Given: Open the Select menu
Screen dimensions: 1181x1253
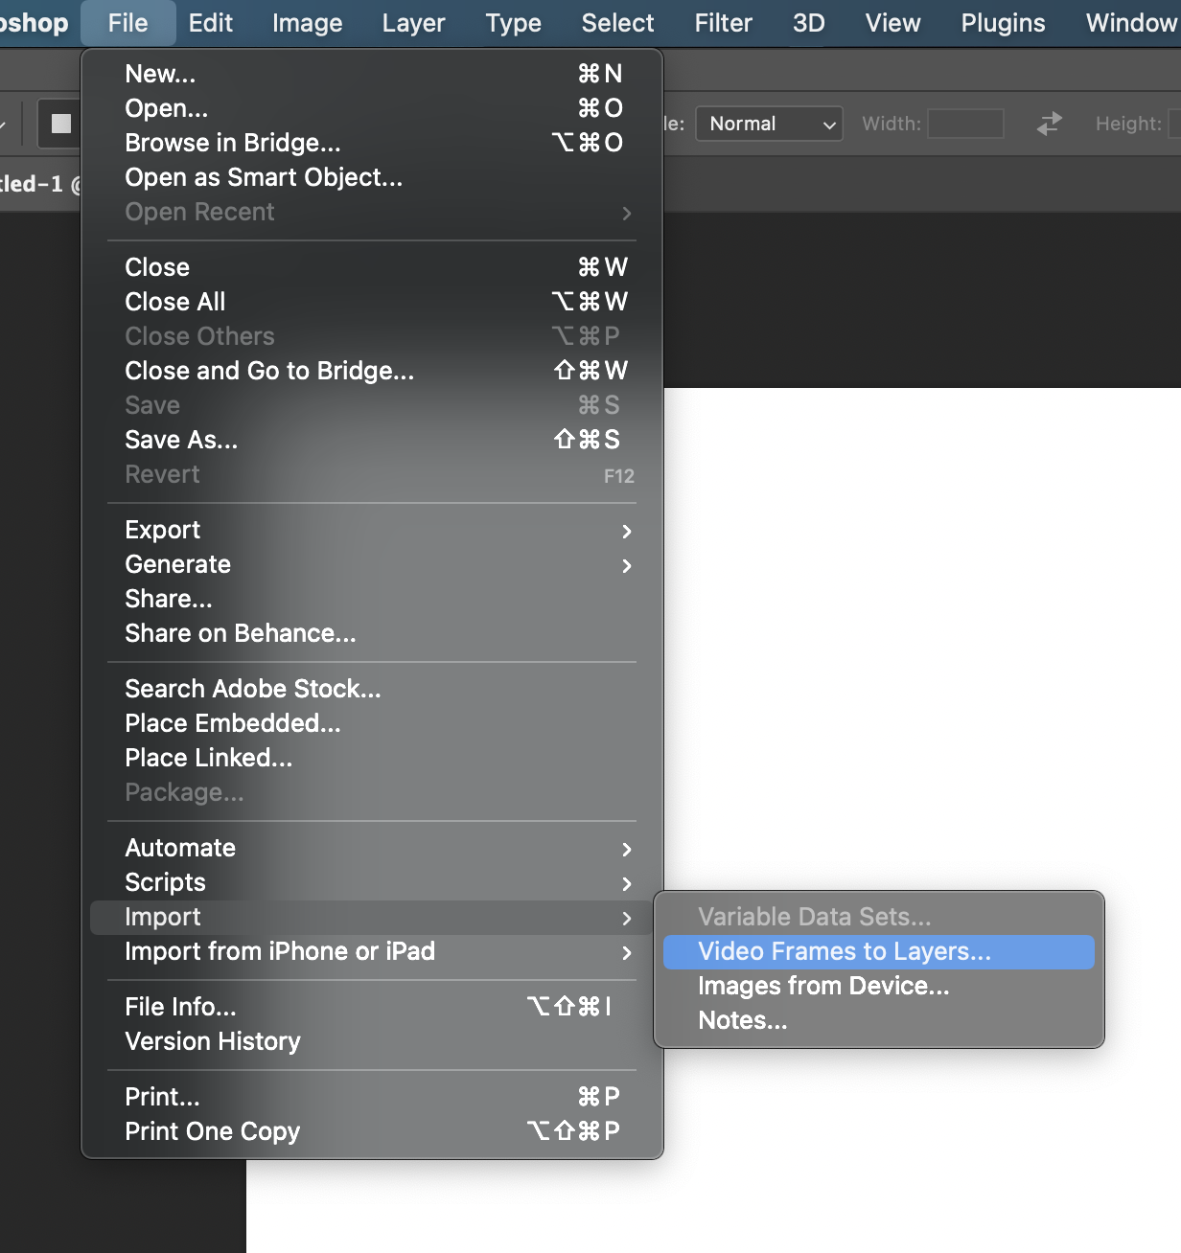Looking at the screenshot, I should (617, 23).
